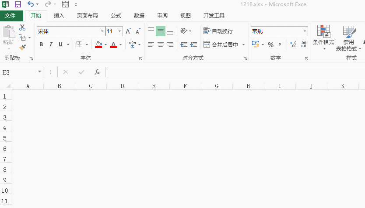Click the Increase Font Size icon
Image resolution: width=365 pixels, height=208 pixels.
(128, 31)
